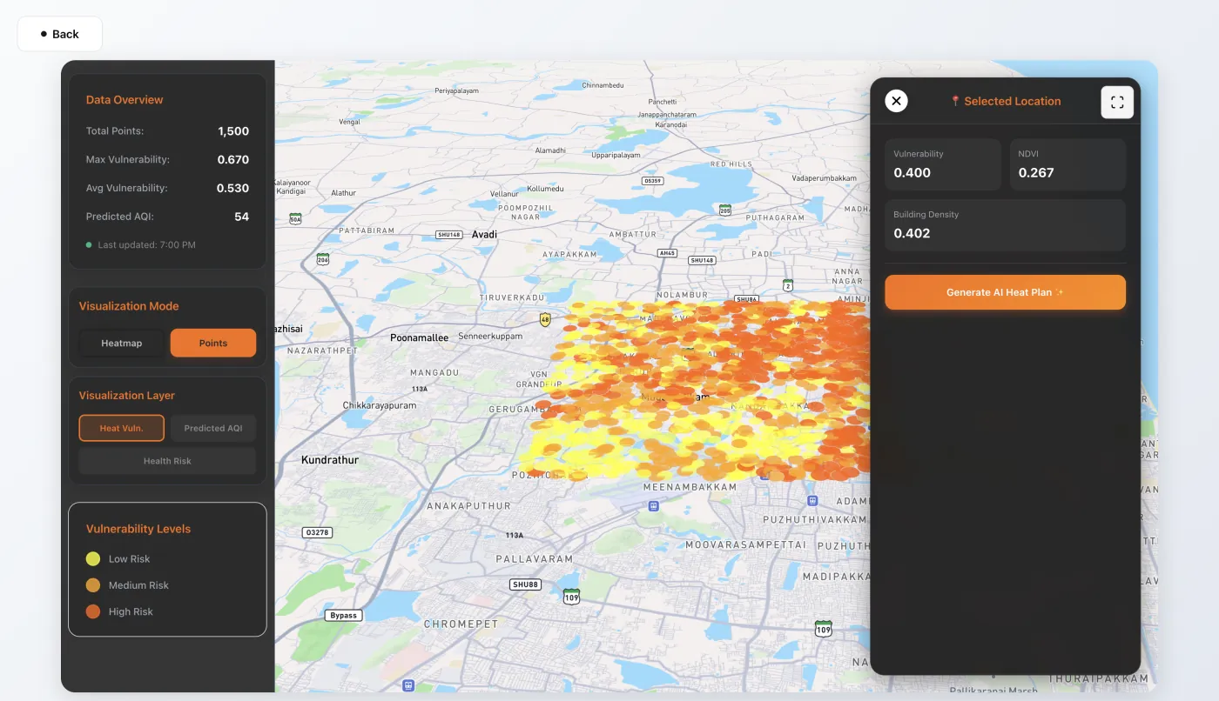Click the Kundrathur map label

pos(330,459)
